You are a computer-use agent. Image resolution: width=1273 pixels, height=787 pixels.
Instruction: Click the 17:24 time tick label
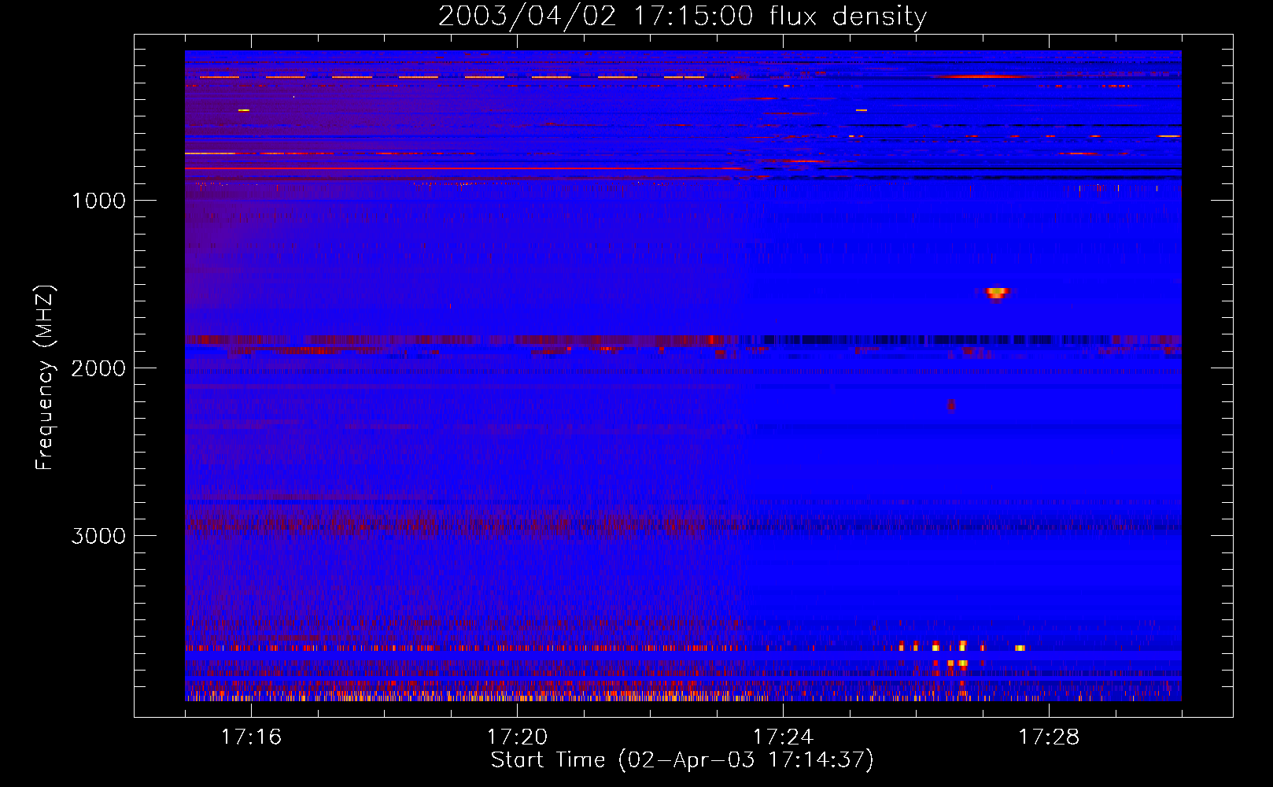coord(783,737)
